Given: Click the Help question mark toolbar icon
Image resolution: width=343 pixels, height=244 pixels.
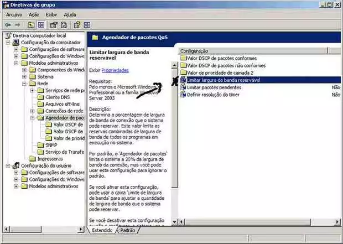Looking at the screenshot, I should (x=77, y=25).
